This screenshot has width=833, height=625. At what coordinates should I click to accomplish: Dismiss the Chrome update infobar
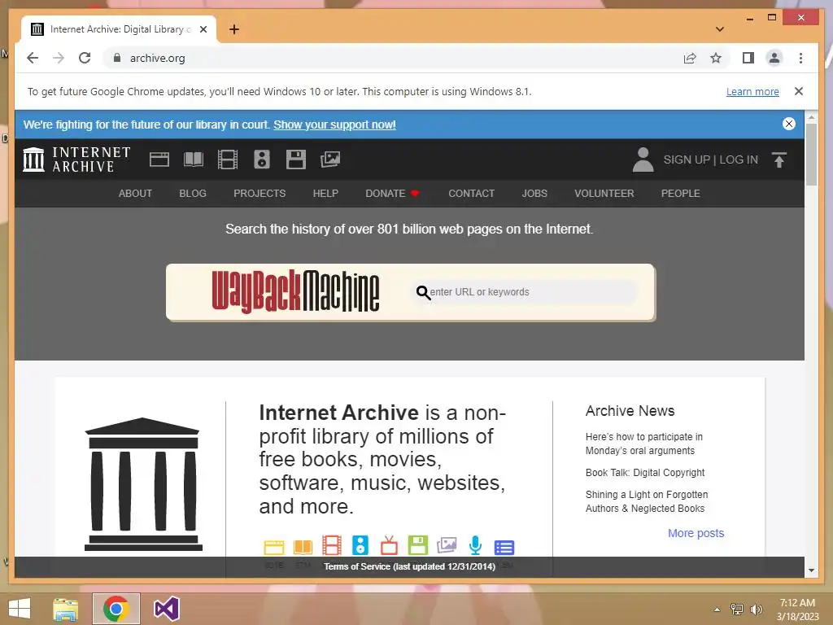coord(798,91)
